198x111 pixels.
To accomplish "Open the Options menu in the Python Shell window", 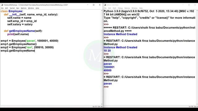I will (127, 8).
